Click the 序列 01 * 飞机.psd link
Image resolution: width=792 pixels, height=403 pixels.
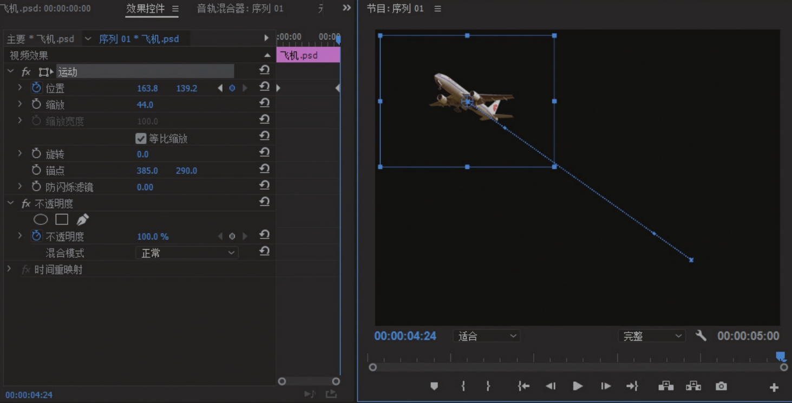click(x=139, y=39)
